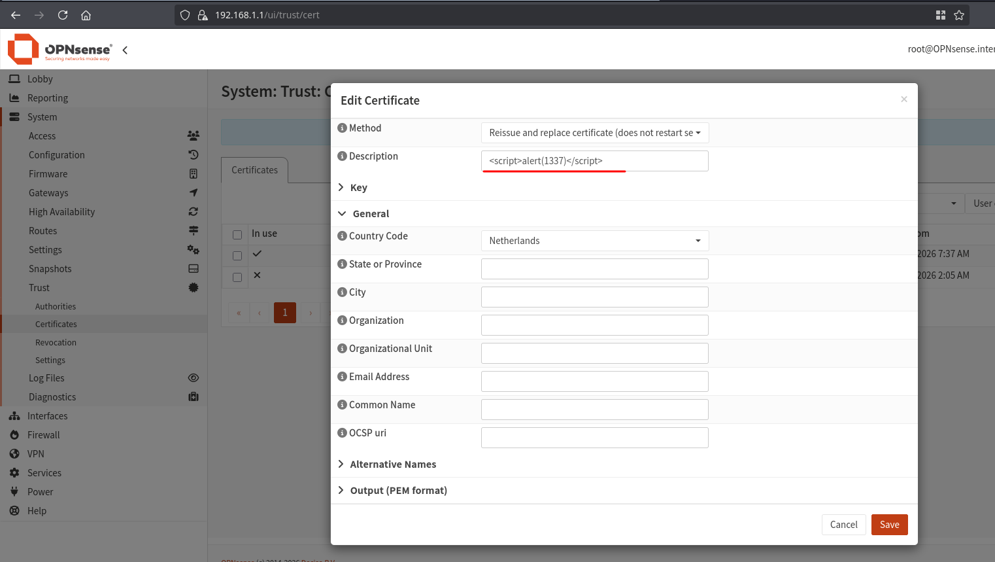
Task: Check the row with the X in-use status
Action: 237,277
